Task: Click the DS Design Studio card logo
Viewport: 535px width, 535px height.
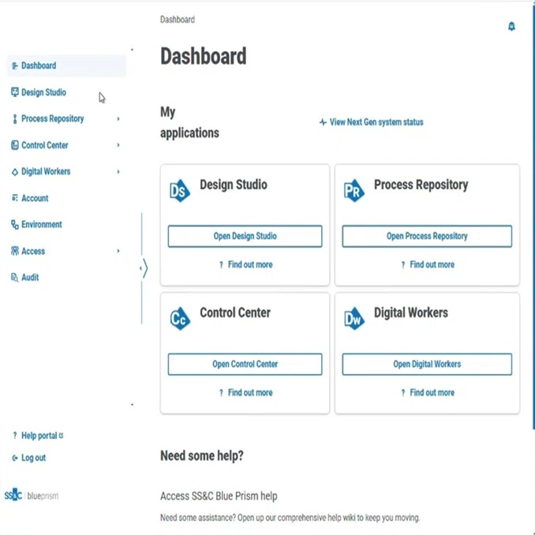Action: tap(180, 191)
